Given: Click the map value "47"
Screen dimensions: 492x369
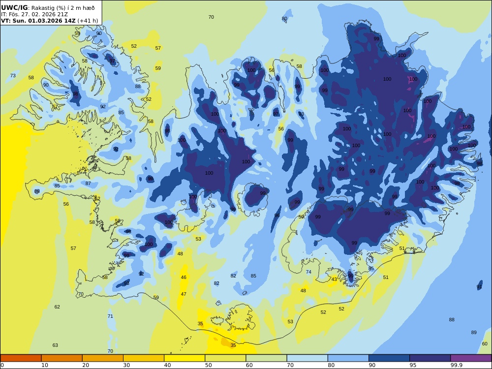Looking at the screenshot, I should [184, 294].
